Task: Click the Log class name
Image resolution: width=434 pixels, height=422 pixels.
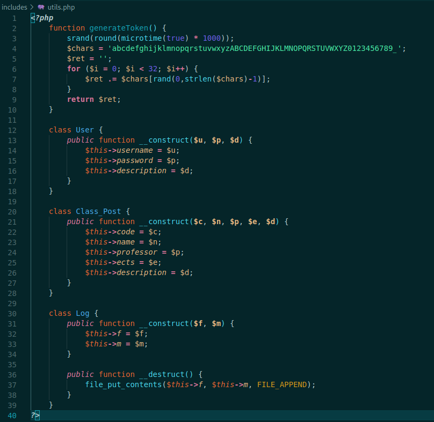Action: tap(83, 313)
